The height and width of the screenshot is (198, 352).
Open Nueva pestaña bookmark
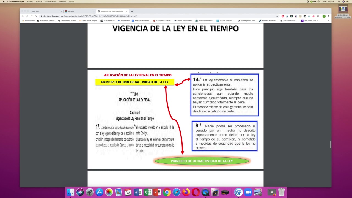pos(108,21)
